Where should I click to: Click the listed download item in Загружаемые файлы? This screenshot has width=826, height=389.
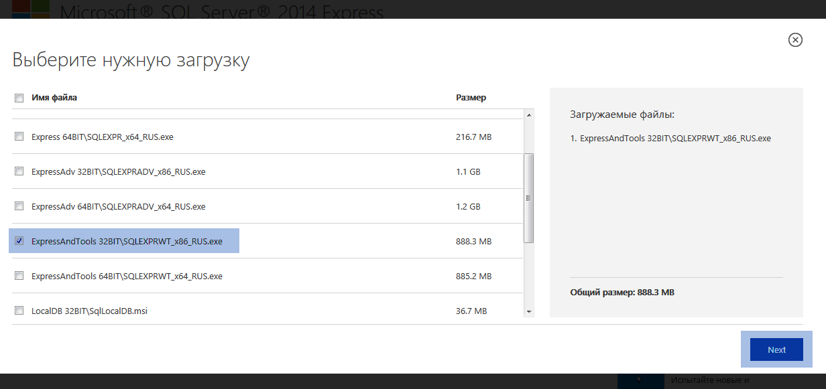[670, 139]
